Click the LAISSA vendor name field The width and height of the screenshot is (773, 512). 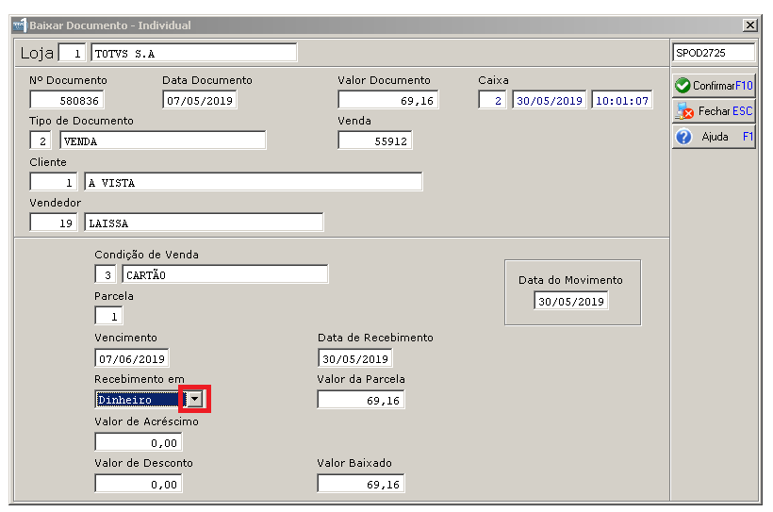[x=205, y=223]
